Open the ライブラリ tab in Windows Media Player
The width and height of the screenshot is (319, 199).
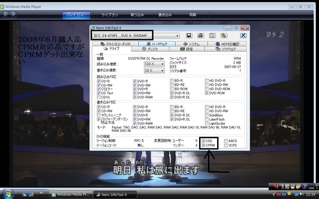(109, 15)
